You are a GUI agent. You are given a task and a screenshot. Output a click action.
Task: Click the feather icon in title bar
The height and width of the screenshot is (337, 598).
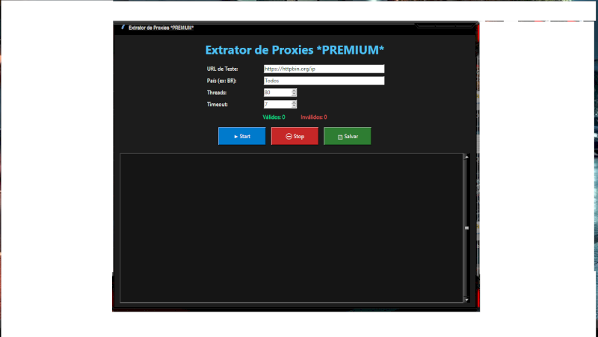point(123,28)
